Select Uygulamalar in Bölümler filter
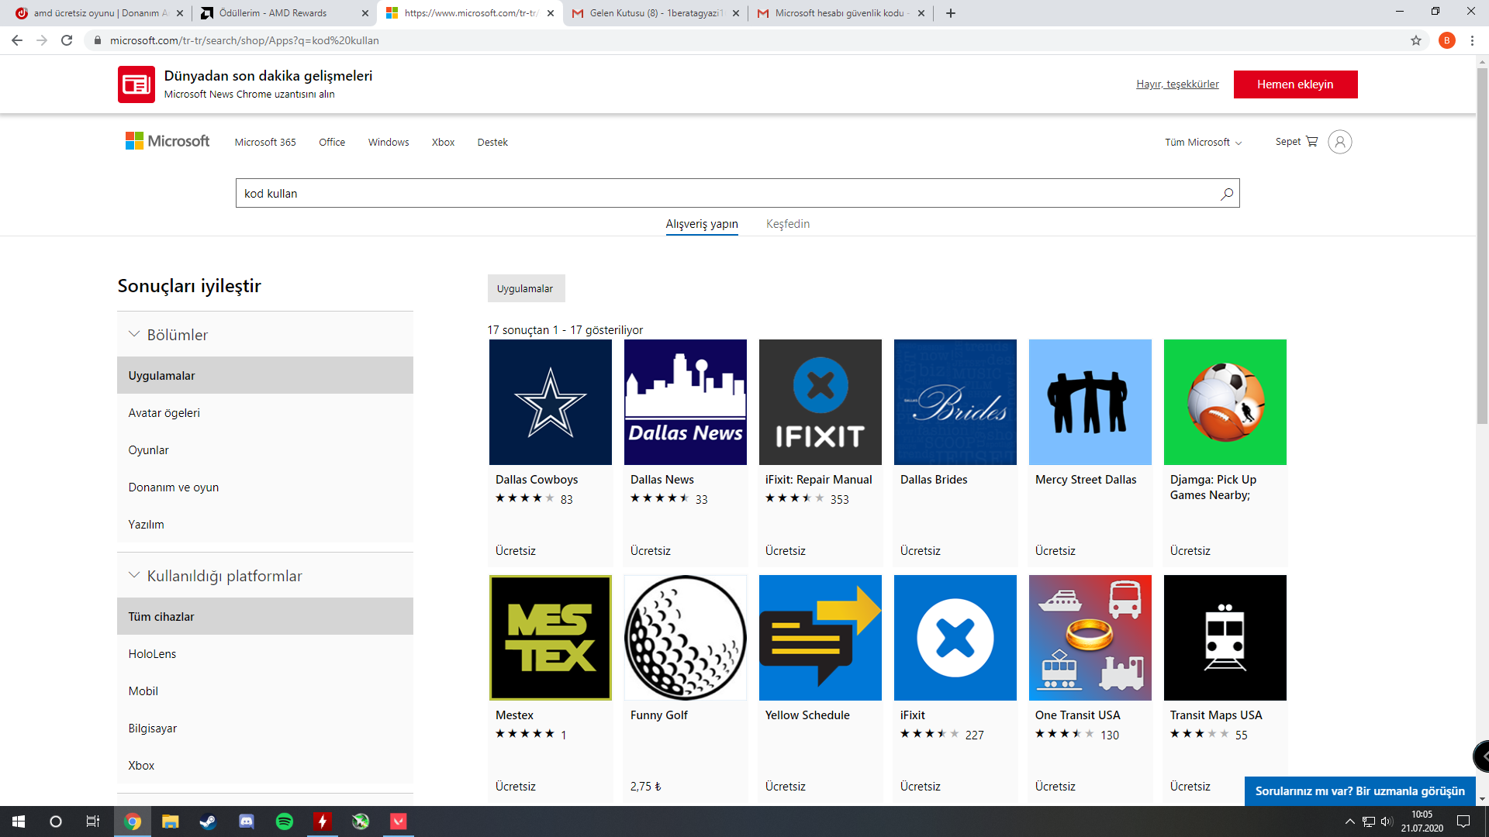The width and height of the screenshot is (1489, 837). pyautogui.click(x=265, y=375)
